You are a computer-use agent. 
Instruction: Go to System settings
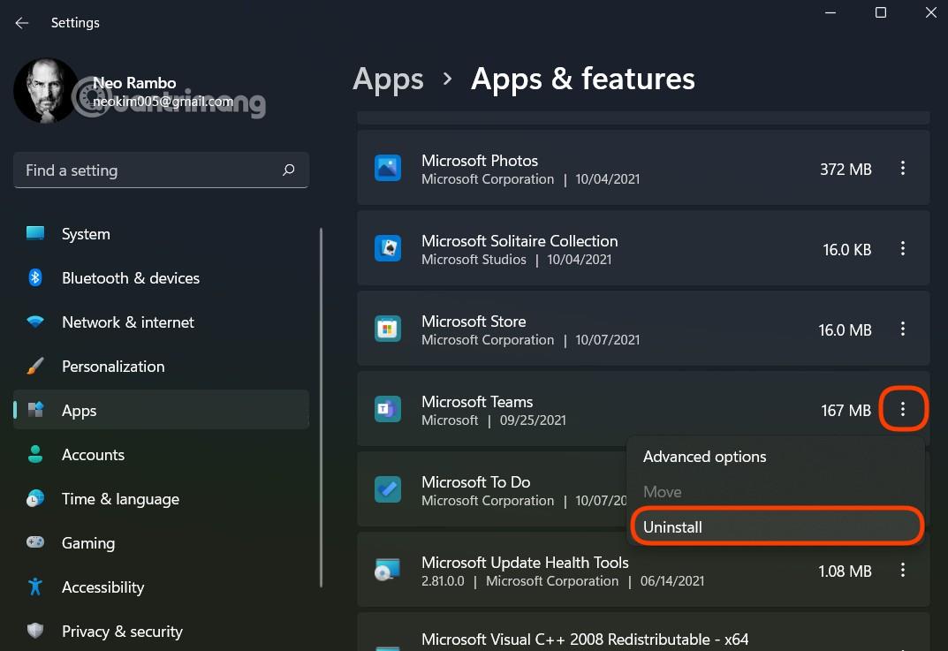(x=86, y=234)
